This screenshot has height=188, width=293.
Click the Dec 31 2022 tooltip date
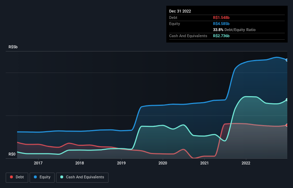pos(180,11)
